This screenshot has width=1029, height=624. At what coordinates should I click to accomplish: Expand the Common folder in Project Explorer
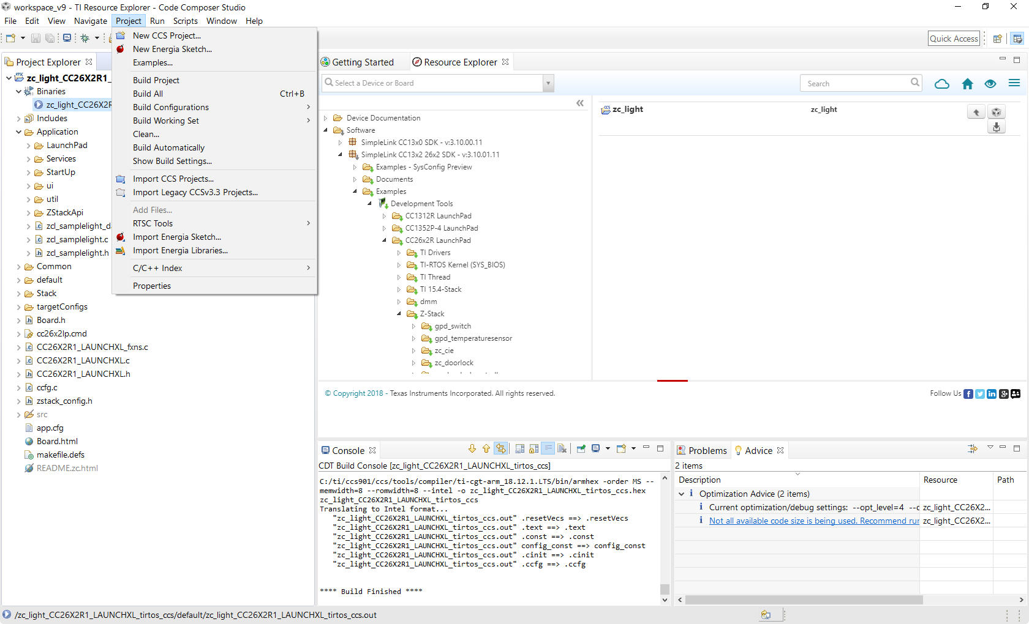pos(18,267)
